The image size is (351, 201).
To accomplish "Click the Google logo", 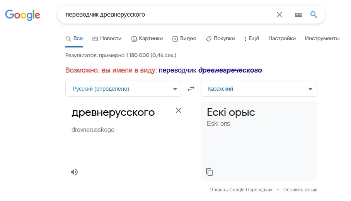I will [x=22, y=15].
